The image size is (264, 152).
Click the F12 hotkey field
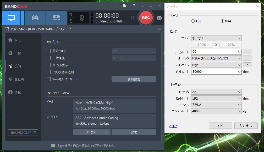(x=134, y=51)
